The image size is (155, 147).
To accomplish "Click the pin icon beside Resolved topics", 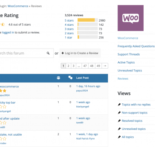I will tap(119, 121).
